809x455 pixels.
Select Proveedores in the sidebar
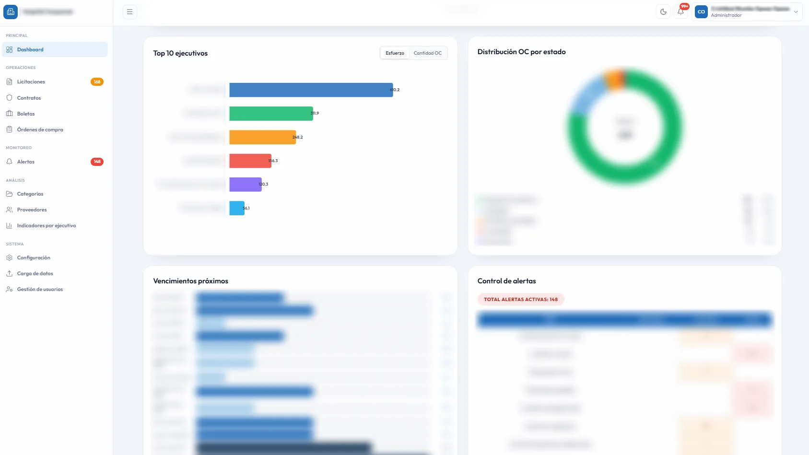coord(31,210)
